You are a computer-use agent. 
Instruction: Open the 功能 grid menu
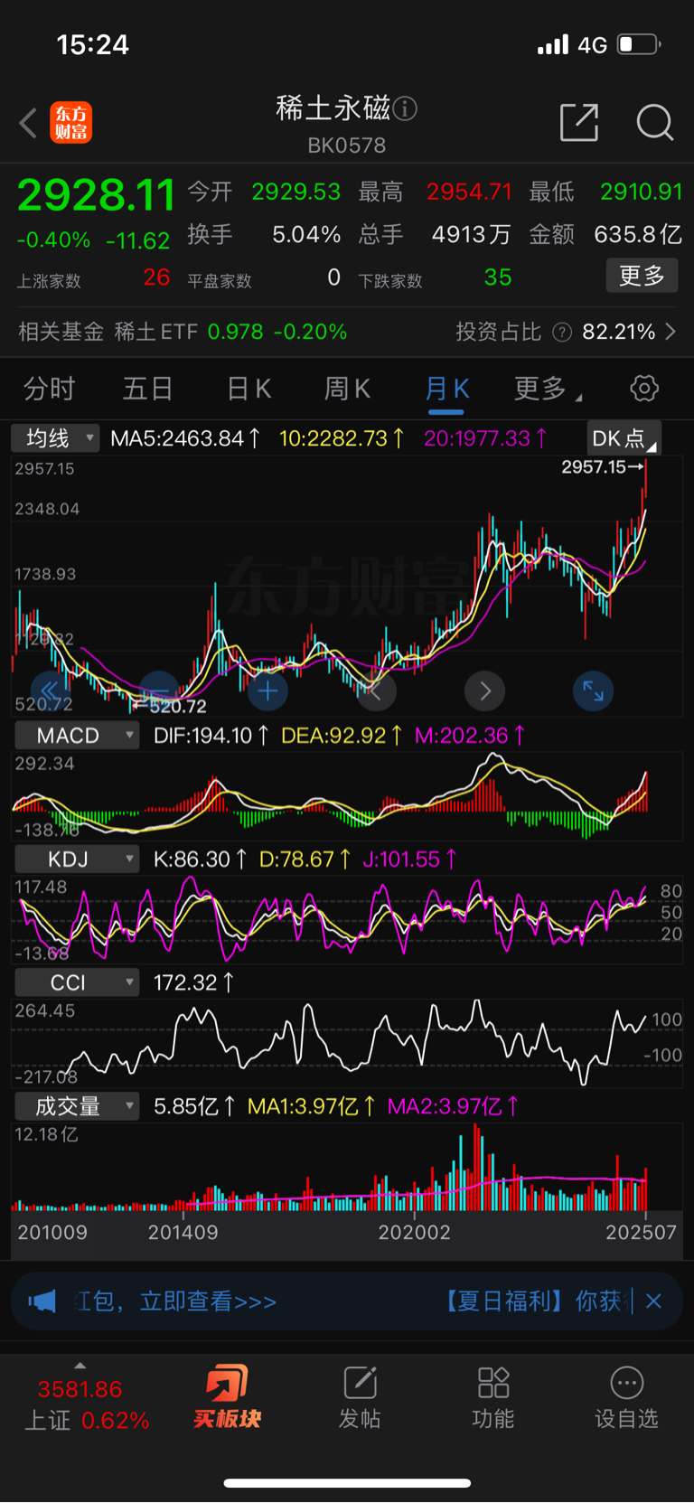(493, 1397)
